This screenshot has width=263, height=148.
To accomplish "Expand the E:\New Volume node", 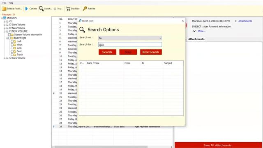I will 5,28.
